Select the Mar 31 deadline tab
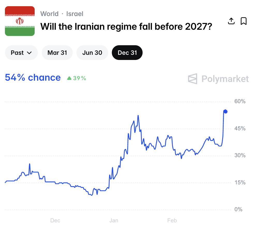 pos(57,53)
